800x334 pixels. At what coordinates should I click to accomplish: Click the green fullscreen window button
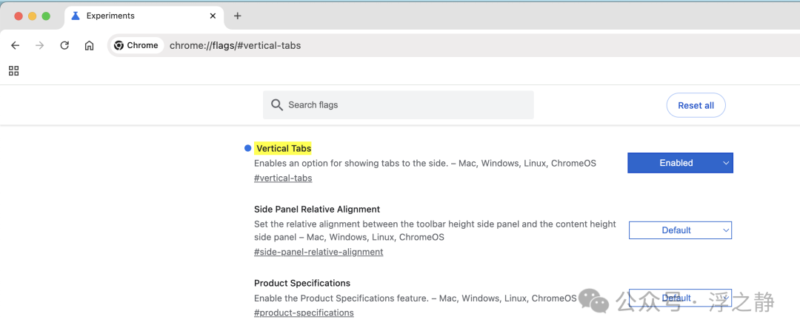click(x=46, y=16)
